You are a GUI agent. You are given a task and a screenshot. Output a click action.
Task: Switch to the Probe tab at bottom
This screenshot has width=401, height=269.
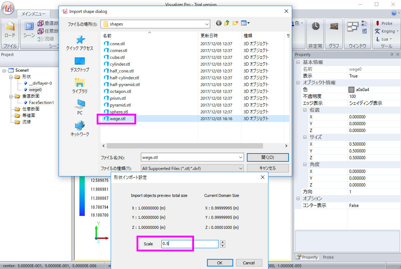(328, 257)
